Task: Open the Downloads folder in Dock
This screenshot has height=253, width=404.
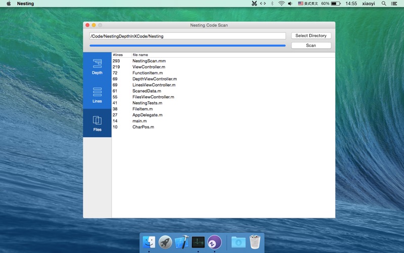Action: click(x=238, y=242)
